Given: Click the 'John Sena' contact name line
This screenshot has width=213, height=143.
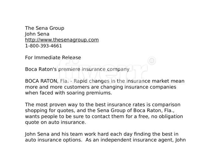Looking at the screenshot, I should pos(37,34).
